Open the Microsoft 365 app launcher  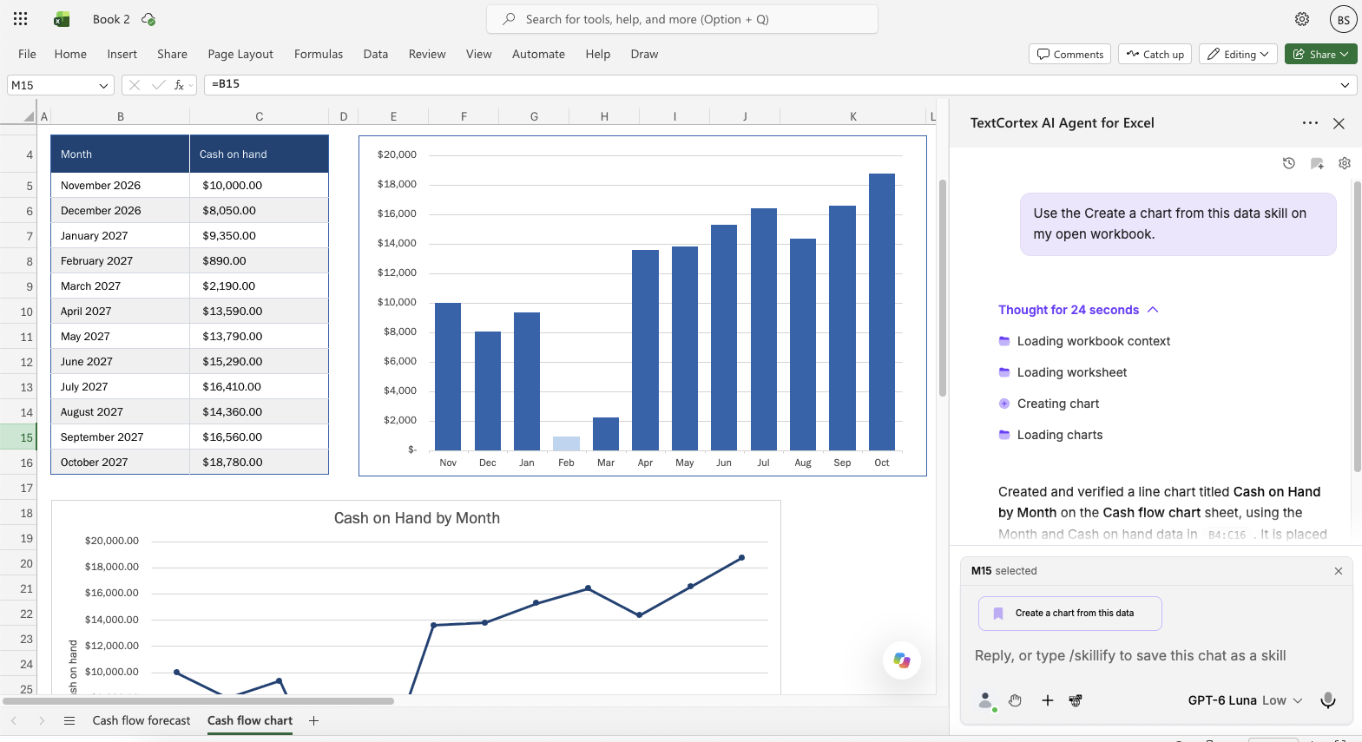(x=21, y=19)
